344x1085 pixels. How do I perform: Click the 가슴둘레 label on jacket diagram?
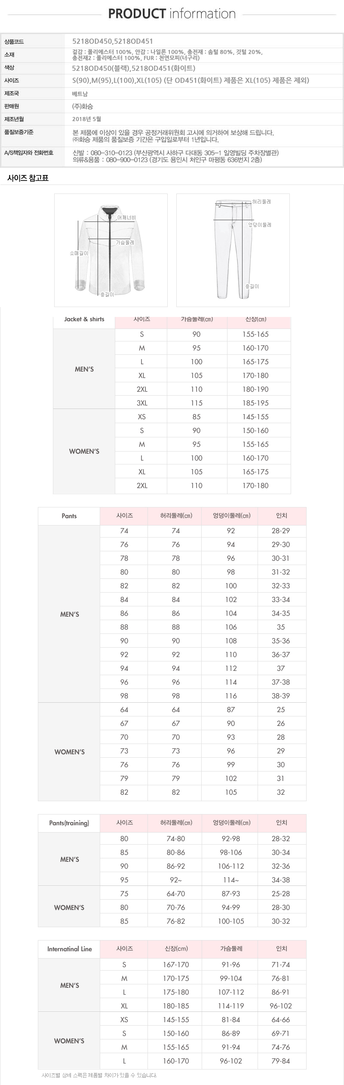click(125, 243)
